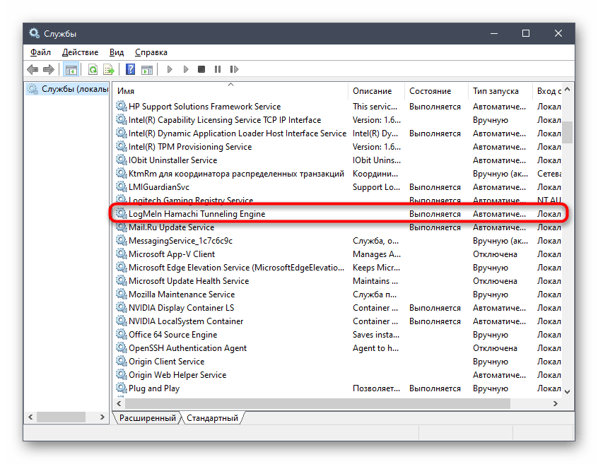Select Microsoft Edge Elevation Service row
This screenshot has height=464, width=598.
338,268
